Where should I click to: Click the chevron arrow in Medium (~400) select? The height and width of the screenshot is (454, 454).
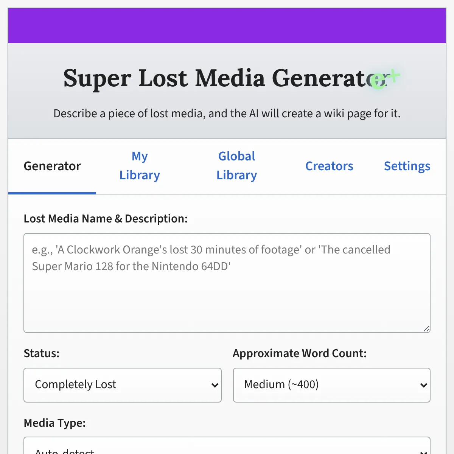coord(423,385)
